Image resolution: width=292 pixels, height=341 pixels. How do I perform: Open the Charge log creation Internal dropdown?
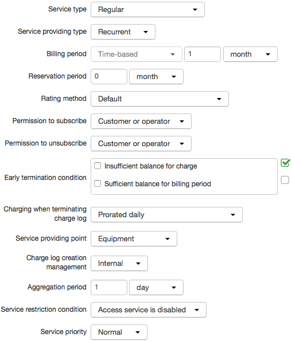(x=119, y=264)
